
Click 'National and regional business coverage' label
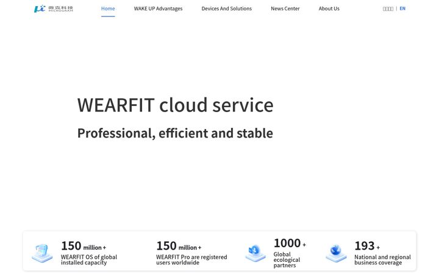[x=382, y=260]
